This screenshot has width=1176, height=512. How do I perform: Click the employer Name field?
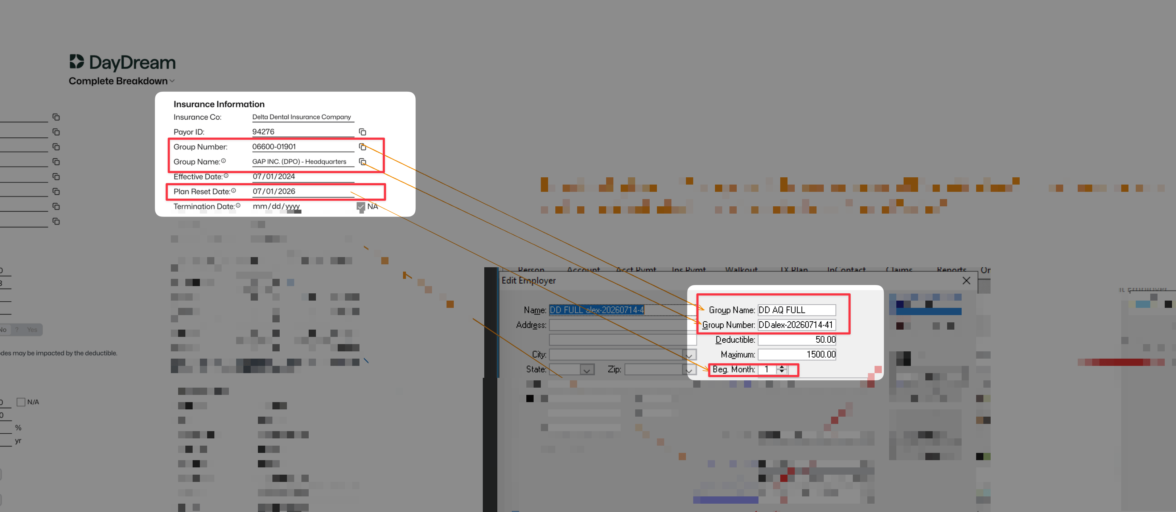click(622, 310)
